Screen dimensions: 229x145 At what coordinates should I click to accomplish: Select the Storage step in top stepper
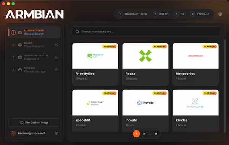tap(200, 14)
